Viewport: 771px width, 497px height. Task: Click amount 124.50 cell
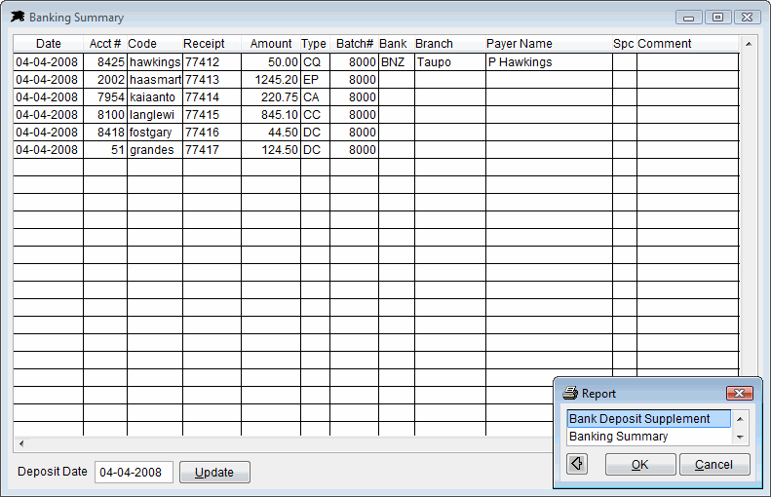pyautogui.click(x=271, y=150)
